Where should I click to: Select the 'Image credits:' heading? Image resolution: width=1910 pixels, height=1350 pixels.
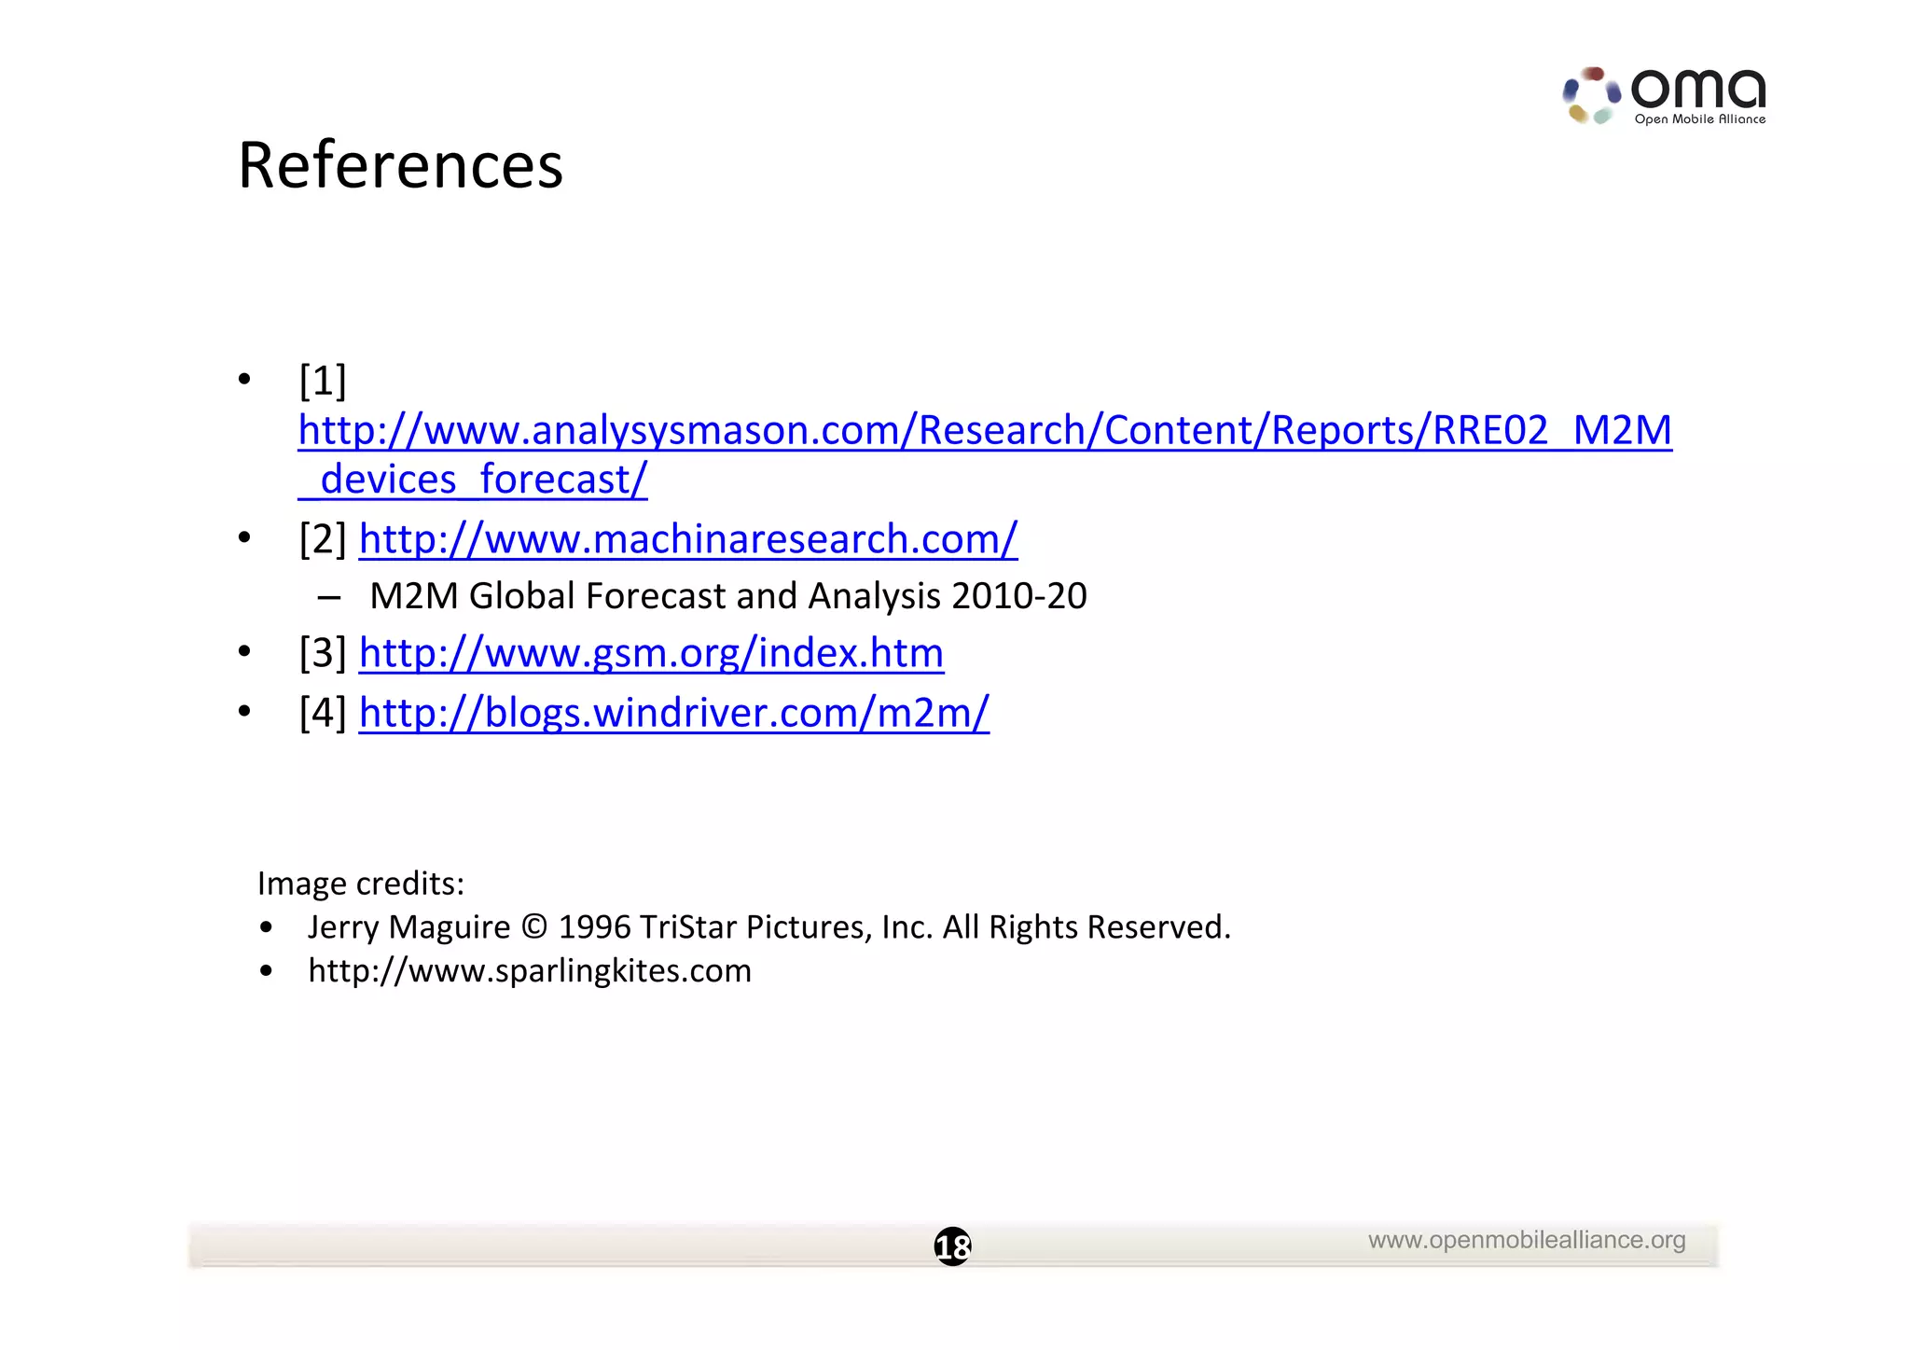coord(361,884)
